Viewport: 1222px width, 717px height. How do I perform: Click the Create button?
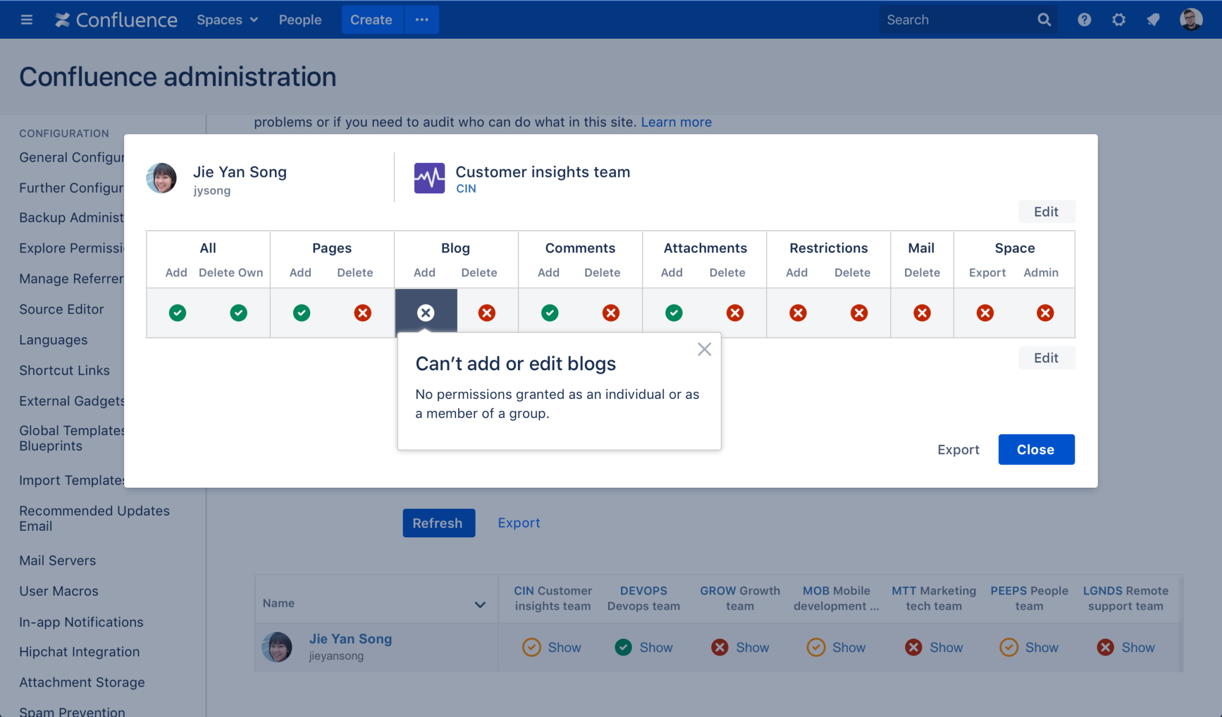(371, 20)
